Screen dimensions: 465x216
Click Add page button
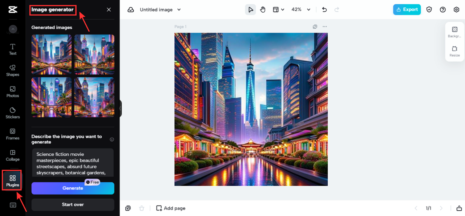[x=171, y=208]
